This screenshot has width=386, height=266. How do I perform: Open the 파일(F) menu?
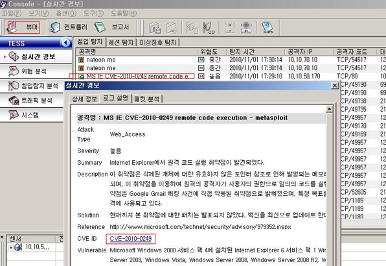click(12, 14)
